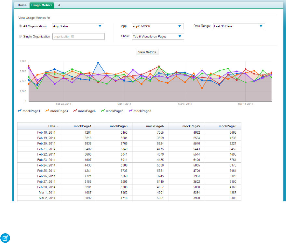Image resolution: width=286 pixels, height=243 pixels.
Task: Click the Date column sort arrow
Action: pos(58,126)
